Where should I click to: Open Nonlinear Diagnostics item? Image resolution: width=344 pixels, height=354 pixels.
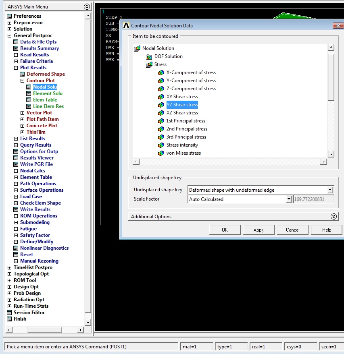[44, 248]
